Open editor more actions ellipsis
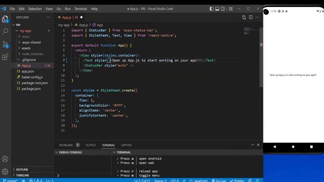 [x=257, y=17]
